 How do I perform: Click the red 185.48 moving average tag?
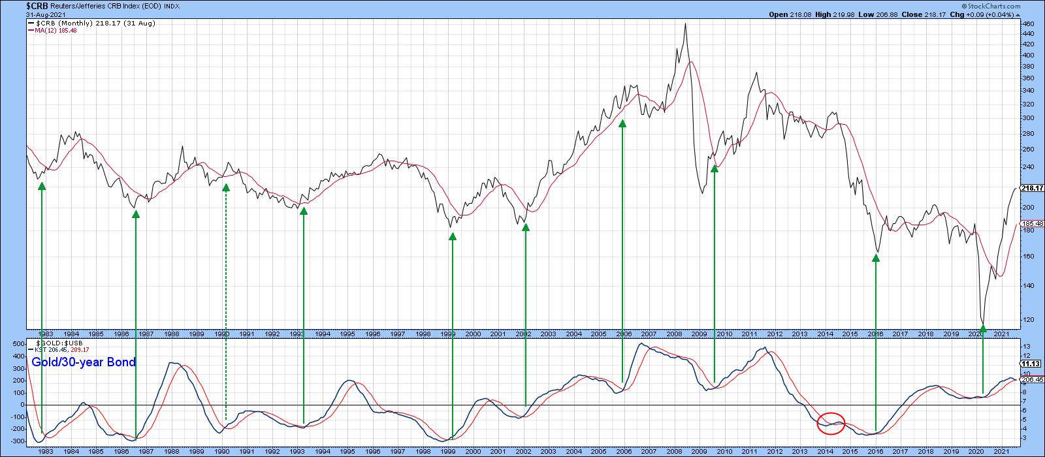coord(1030,223)
